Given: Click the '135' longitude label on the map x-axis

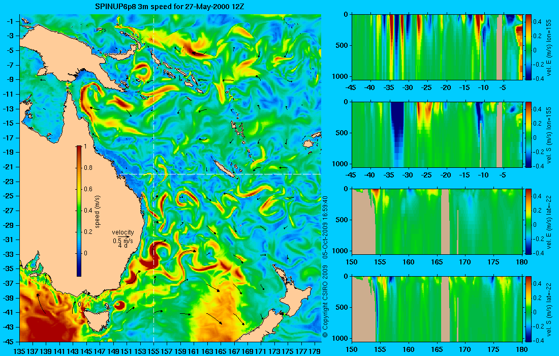Looking at the screenshot, I should pyautogui.click(x=19, y=351).
